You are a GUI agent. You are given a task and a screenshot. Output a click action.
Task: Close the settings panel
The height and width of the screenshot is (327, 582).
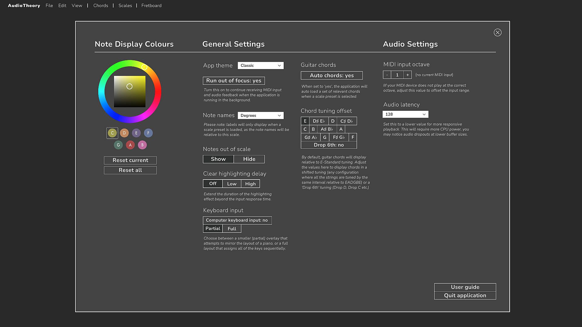click(497, 32)
